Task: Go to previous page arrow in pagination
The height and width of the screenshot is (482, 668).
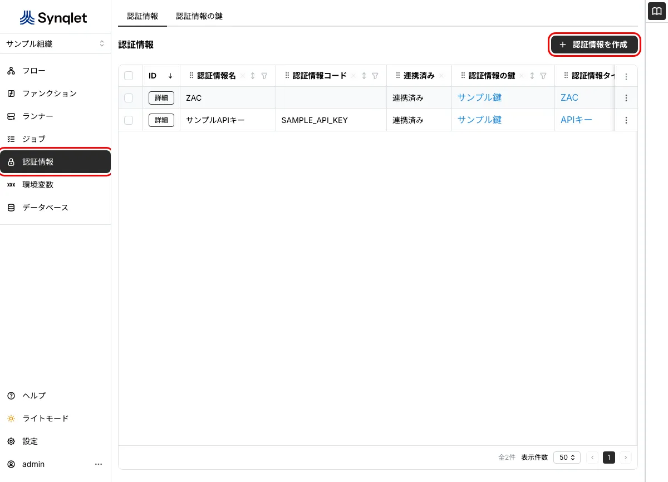Action: click(x=592, y=458)
